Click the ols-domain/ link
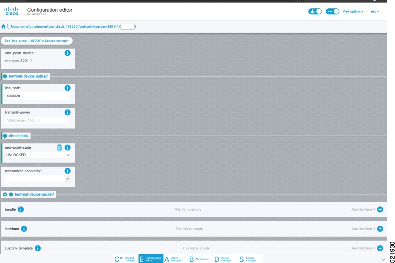Viewport: 395px width, 263px height. [x=19, y=136]
